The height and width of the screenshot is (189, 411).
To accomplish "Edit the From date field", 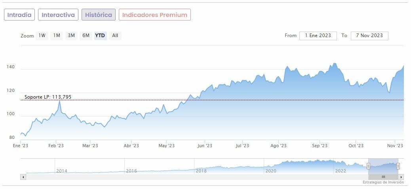I will 318,36.
